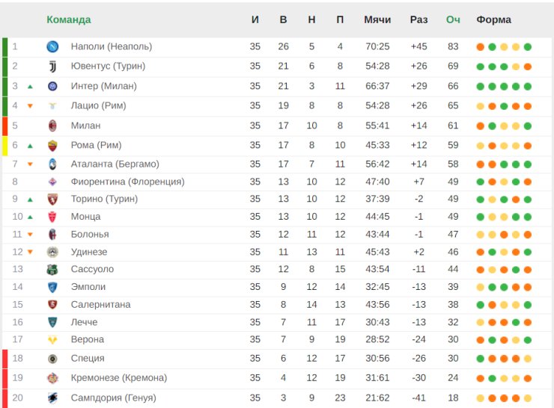Click Napoli's first orange form dot
This screenshot has height=408, width=554.
(x=480, y=47)
